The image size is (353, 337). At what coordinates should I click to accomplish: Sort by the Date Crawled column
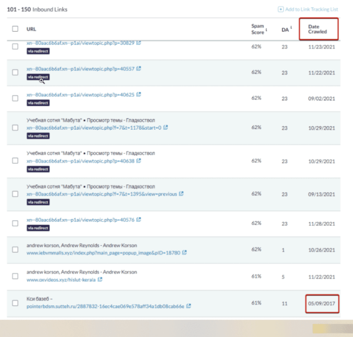point(318,28)
